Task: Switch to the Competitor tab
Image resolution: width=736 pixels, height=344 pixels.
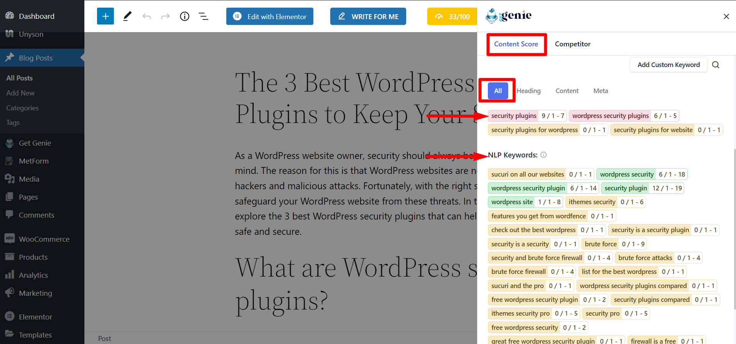Action: pyautogui.click(x=573, y=44)
